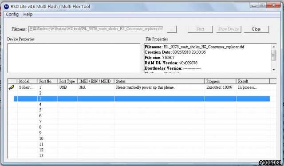Click the Filename path input field

[x=96, y=29]
